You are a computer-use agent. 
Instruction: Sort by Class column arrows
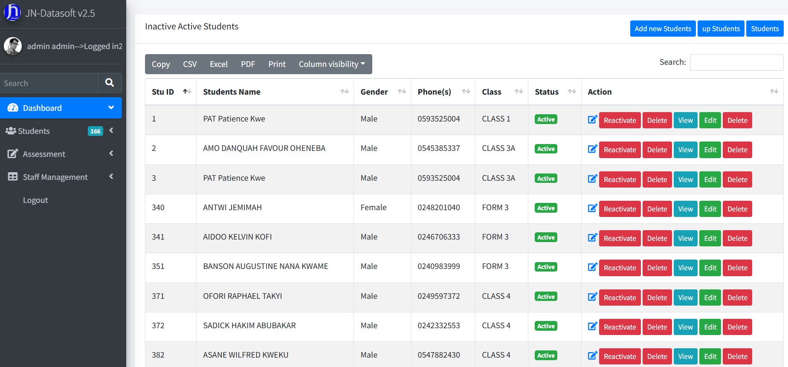click(x=519, y=92)
